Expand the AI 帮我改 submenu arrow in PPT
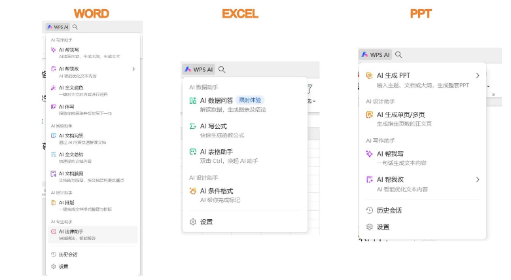Viewport: 511px width, 280px height. [x=478, y=179]
